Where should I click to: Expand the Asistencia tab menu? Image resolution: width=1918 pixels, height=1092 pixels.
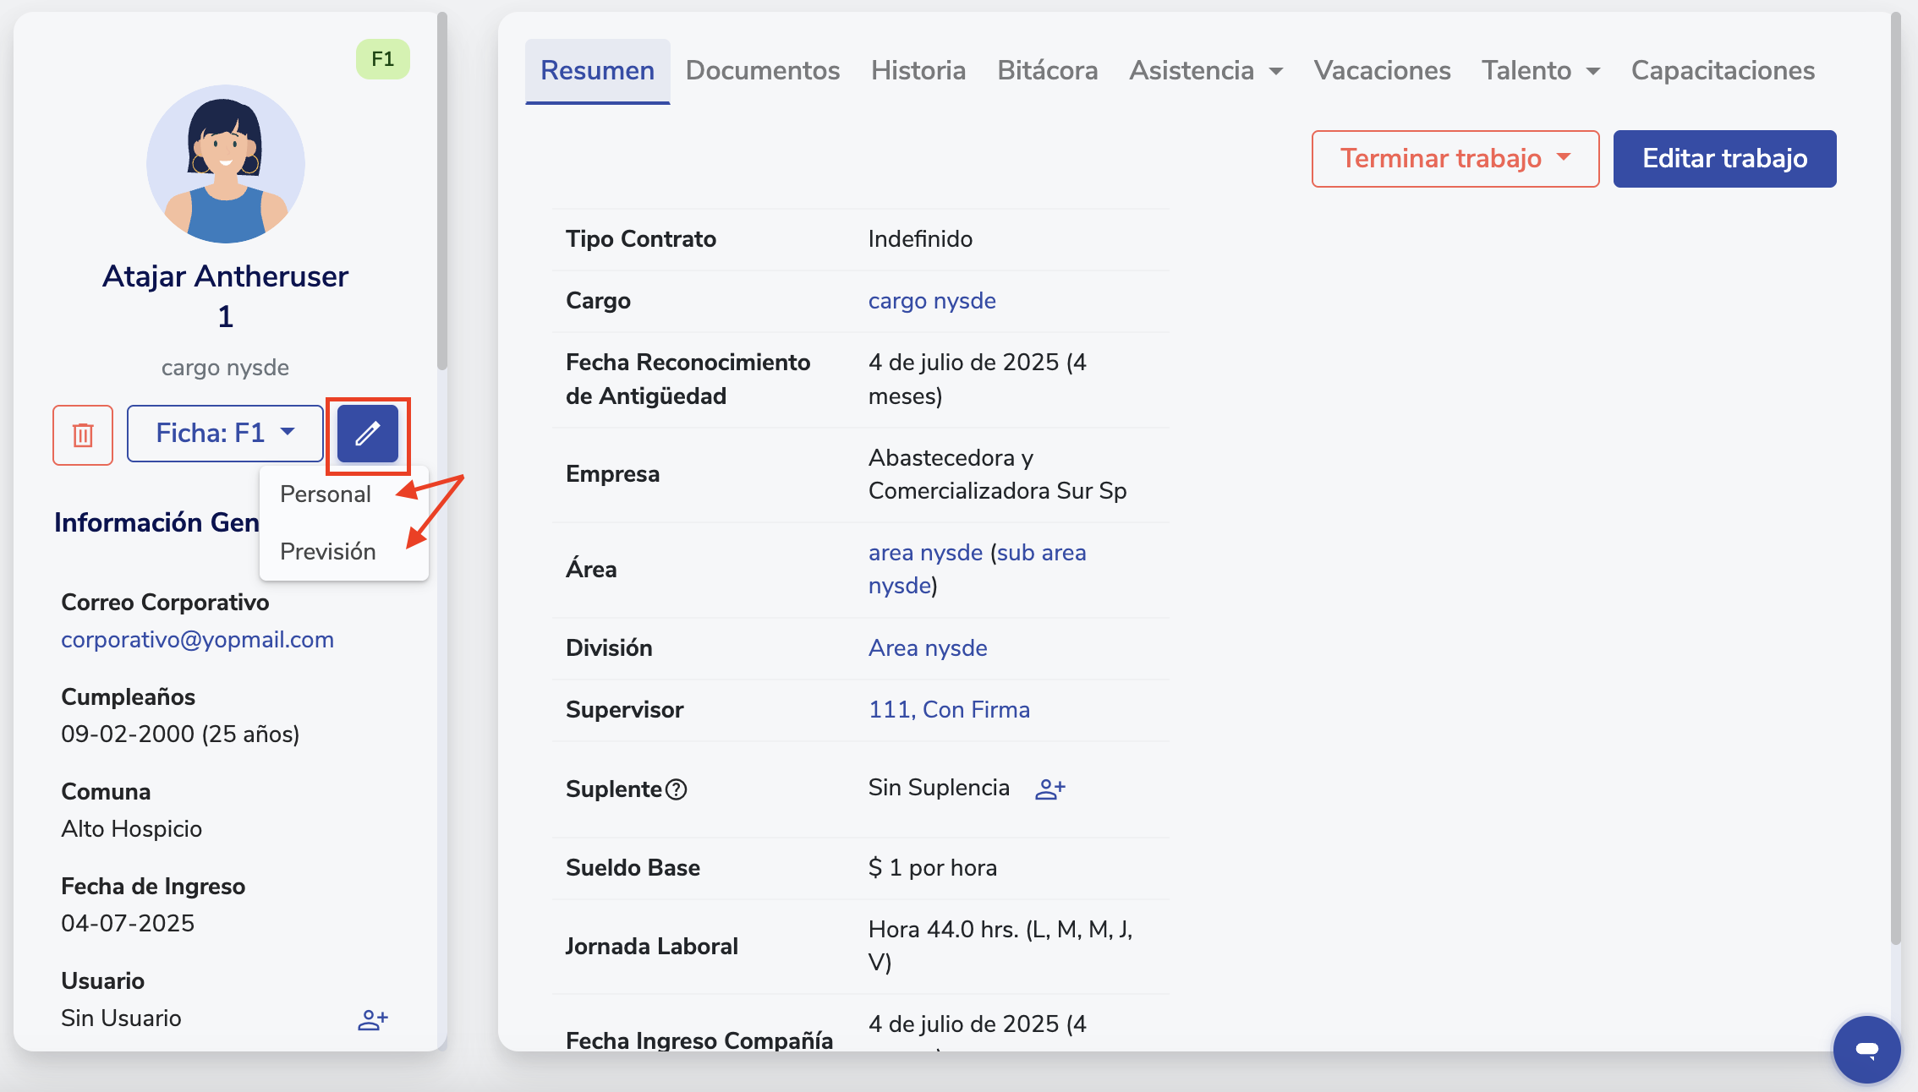(x=1206, y=71)
